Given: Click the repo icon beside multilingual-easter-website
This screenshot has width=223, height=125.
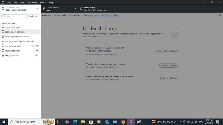Looking at the screenshot, I should pyautogui.click(x=3, y=36).
